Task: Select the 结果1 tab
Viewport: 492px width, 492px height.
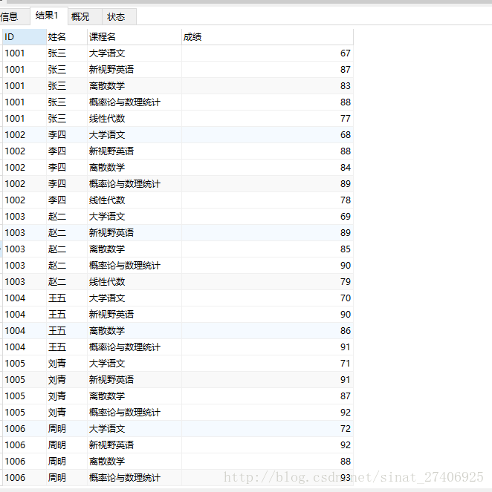Action: (49, 16)
